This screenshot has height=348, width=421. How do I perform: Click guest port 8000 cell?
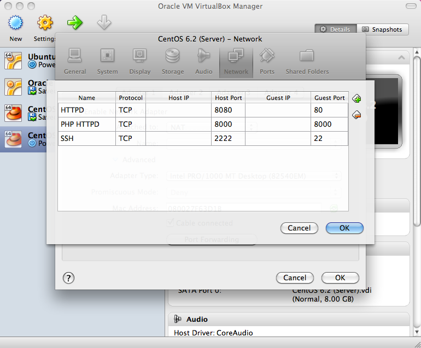click(330, 124)
